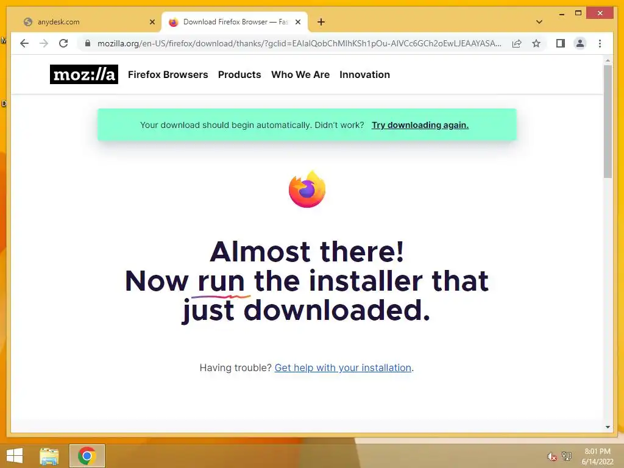Select the Download Firefox Browser tab
The width and height of the screenshot is (624, 468).
(235, 22)
